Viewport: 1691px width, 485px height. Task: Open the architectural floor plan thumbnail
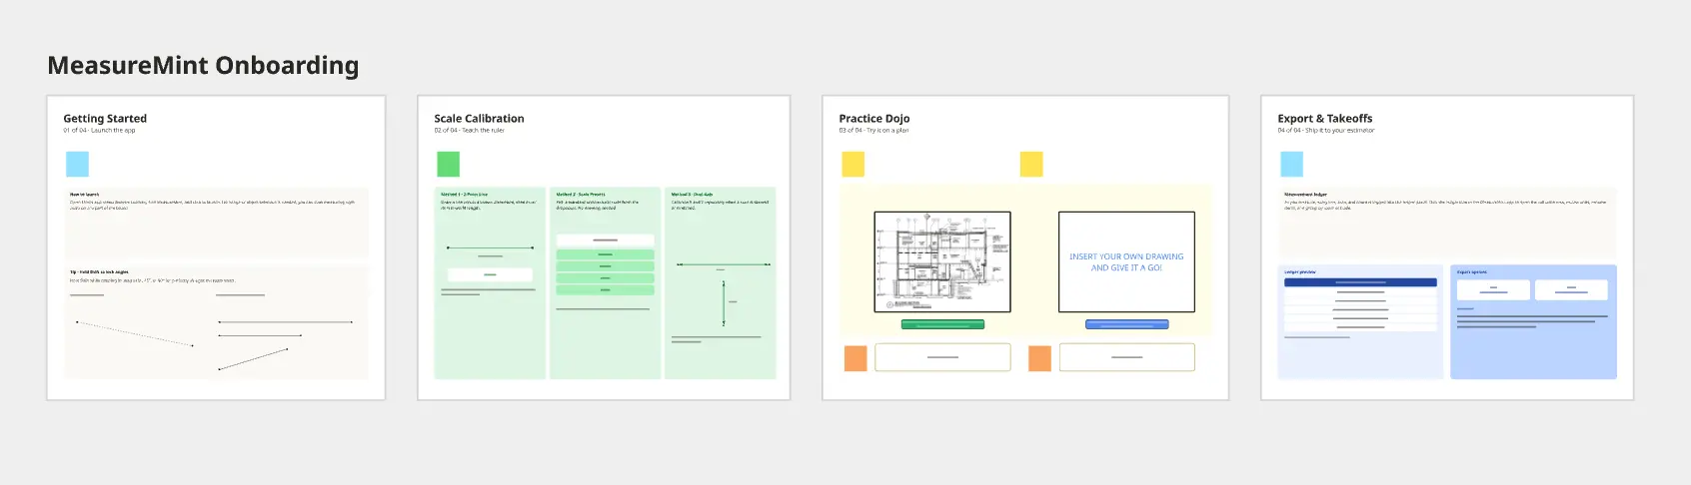(942, 261)
